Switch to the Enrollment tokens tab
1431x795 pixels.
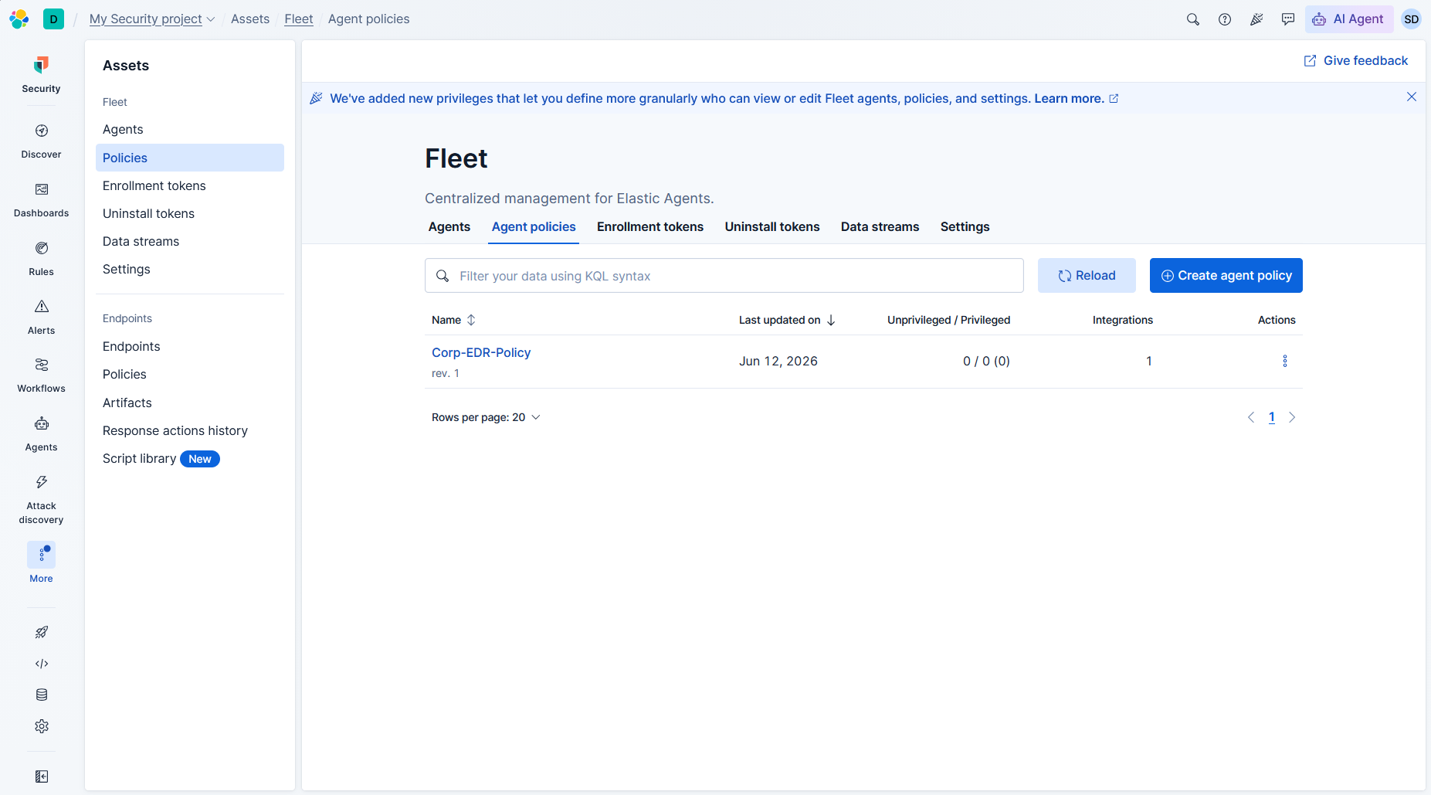click(650, 227)
